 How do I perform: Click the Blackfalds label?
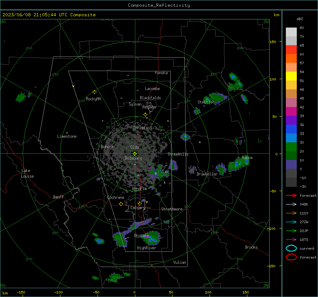(x=150, y=98)
